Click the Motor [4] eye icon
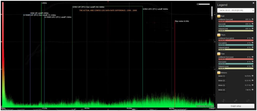The width and height of the screenshot is (257, 111). pos(252,90)
